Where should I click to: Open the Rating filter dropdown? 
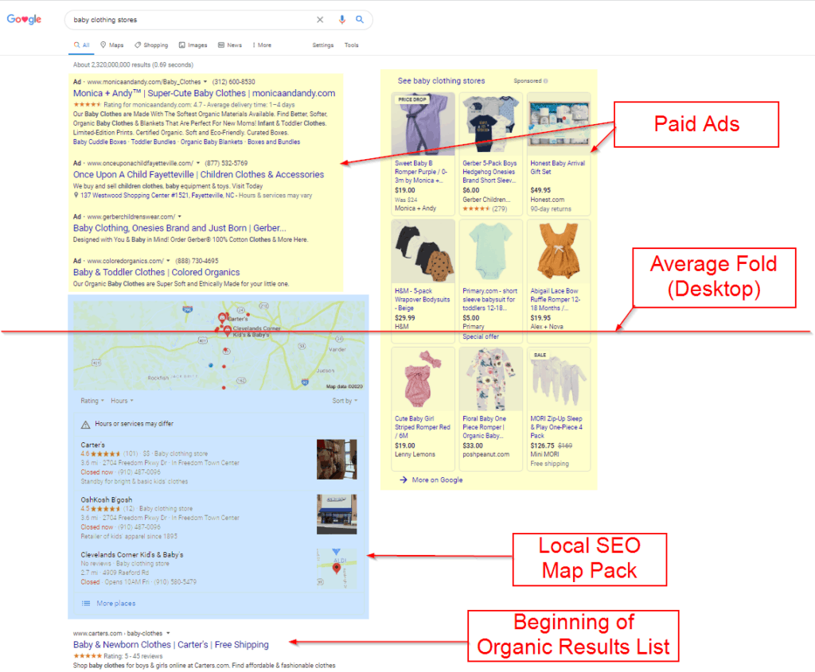pyautogui.click(x=92, y=401)
